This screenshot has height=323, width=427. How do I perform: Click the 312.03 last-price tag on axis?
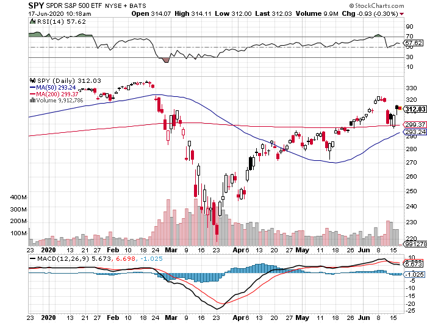414,109
